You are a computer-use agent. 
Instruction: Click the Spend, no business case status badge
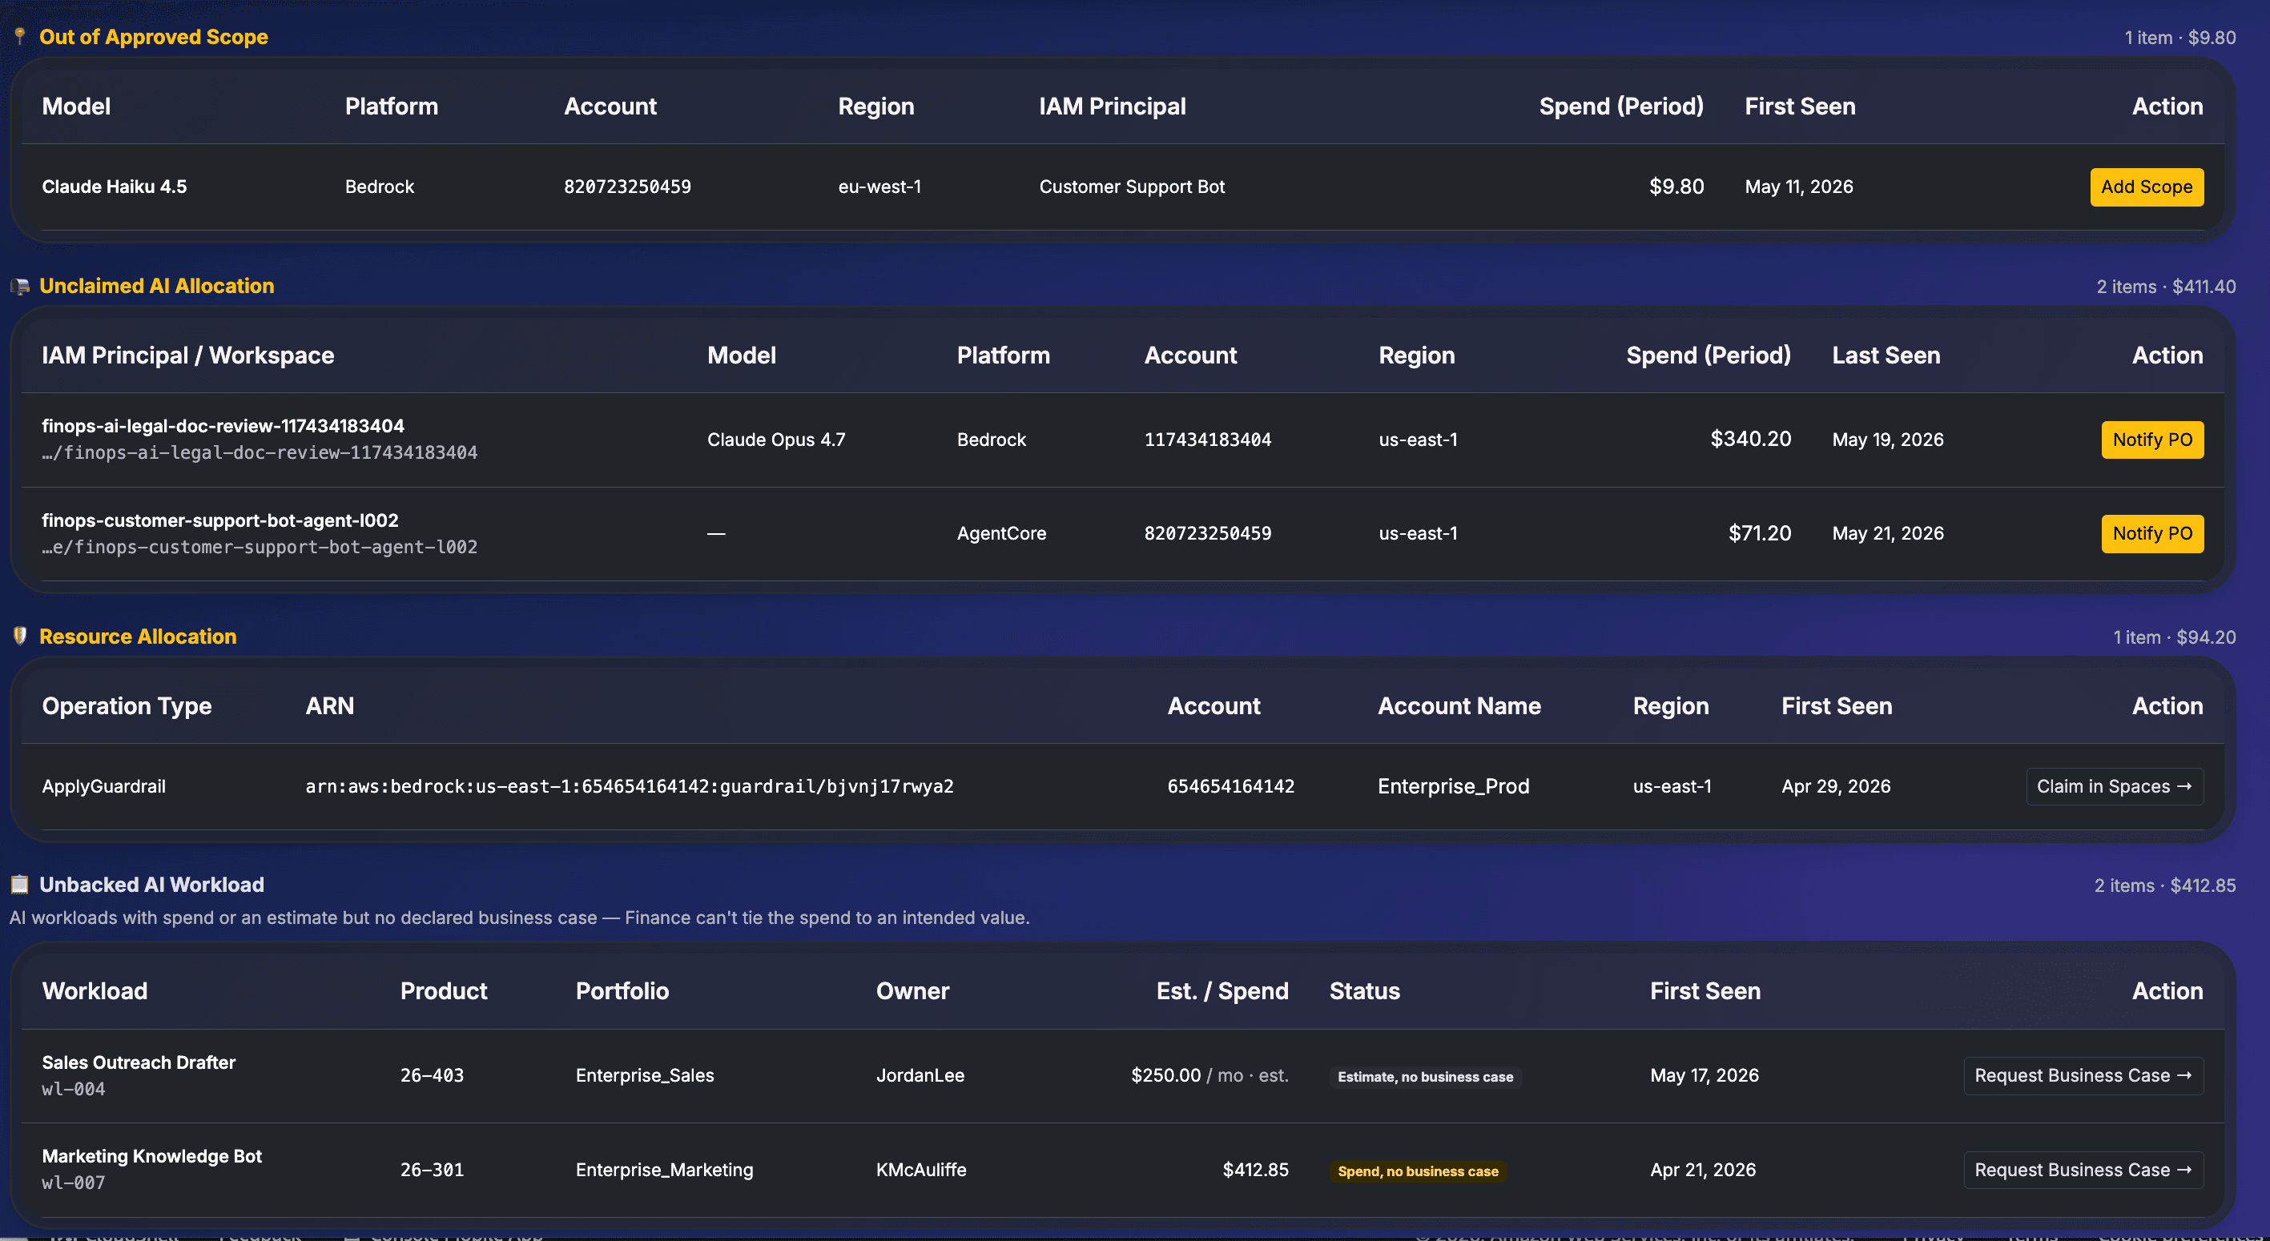point(1418,1171)
